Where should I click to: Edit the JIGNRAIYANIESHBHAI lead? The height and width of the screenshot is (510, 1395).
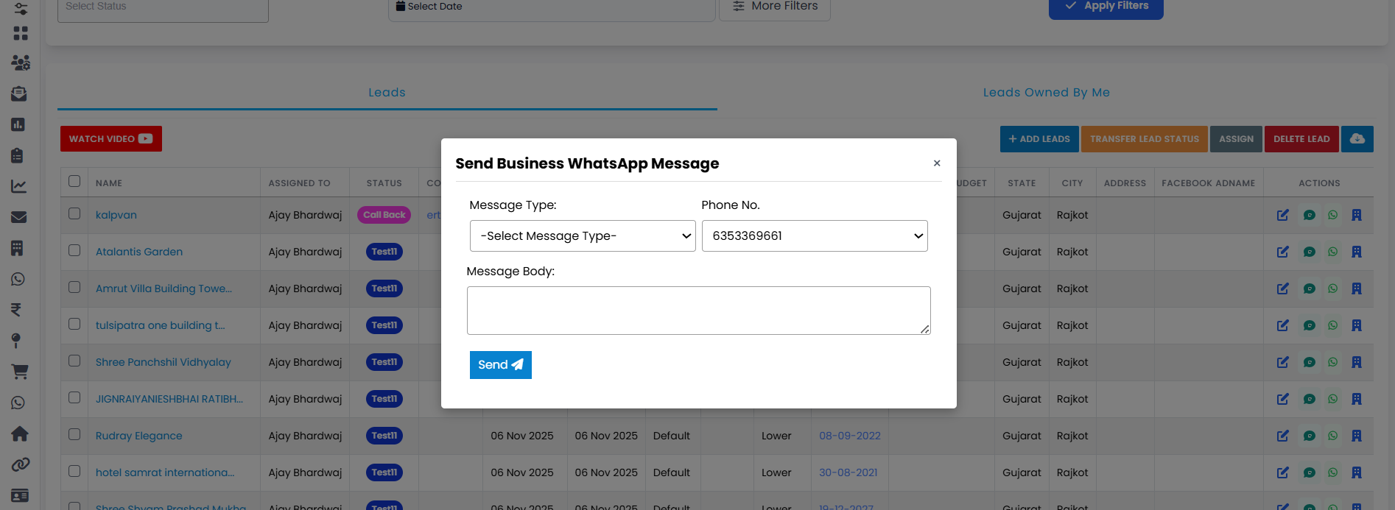pyautogui.click(x=1283, y=399)
